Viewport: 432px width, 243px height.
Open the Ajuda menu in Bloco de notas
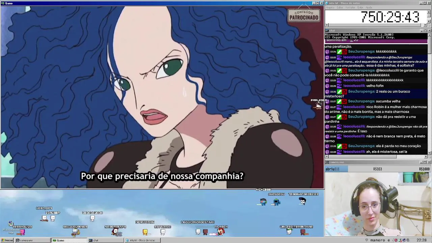(369, 7)
